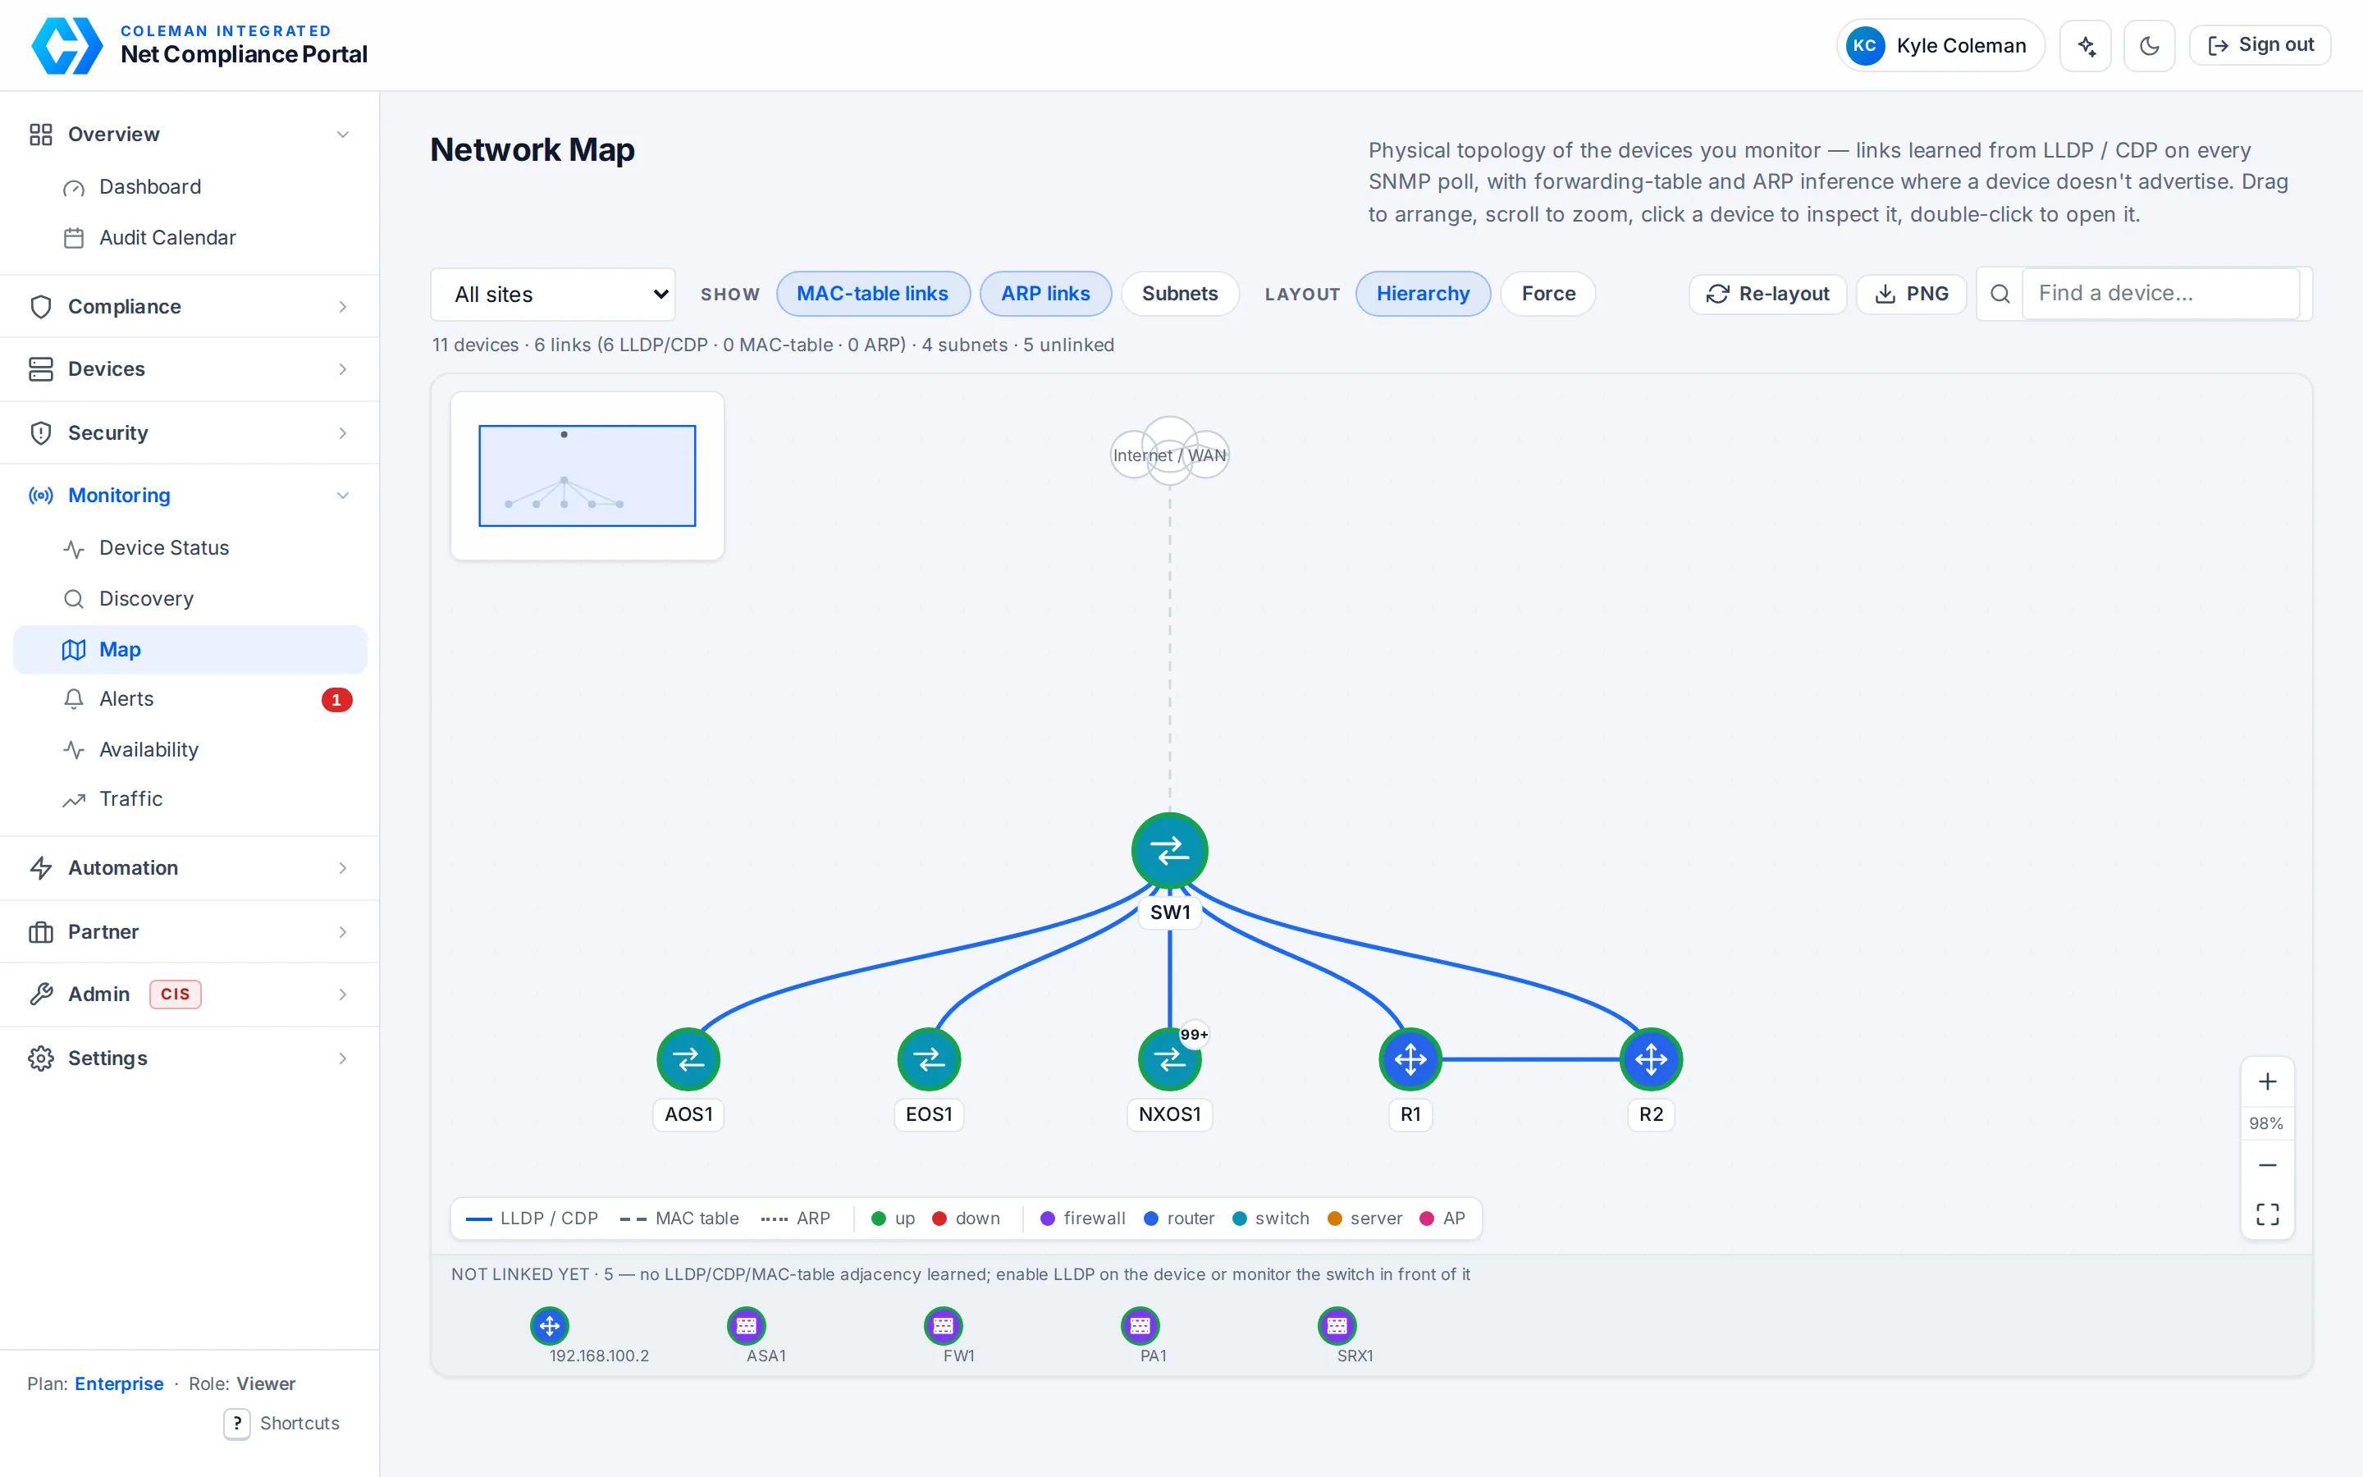Open the All sites dropdown

(553, 294)
